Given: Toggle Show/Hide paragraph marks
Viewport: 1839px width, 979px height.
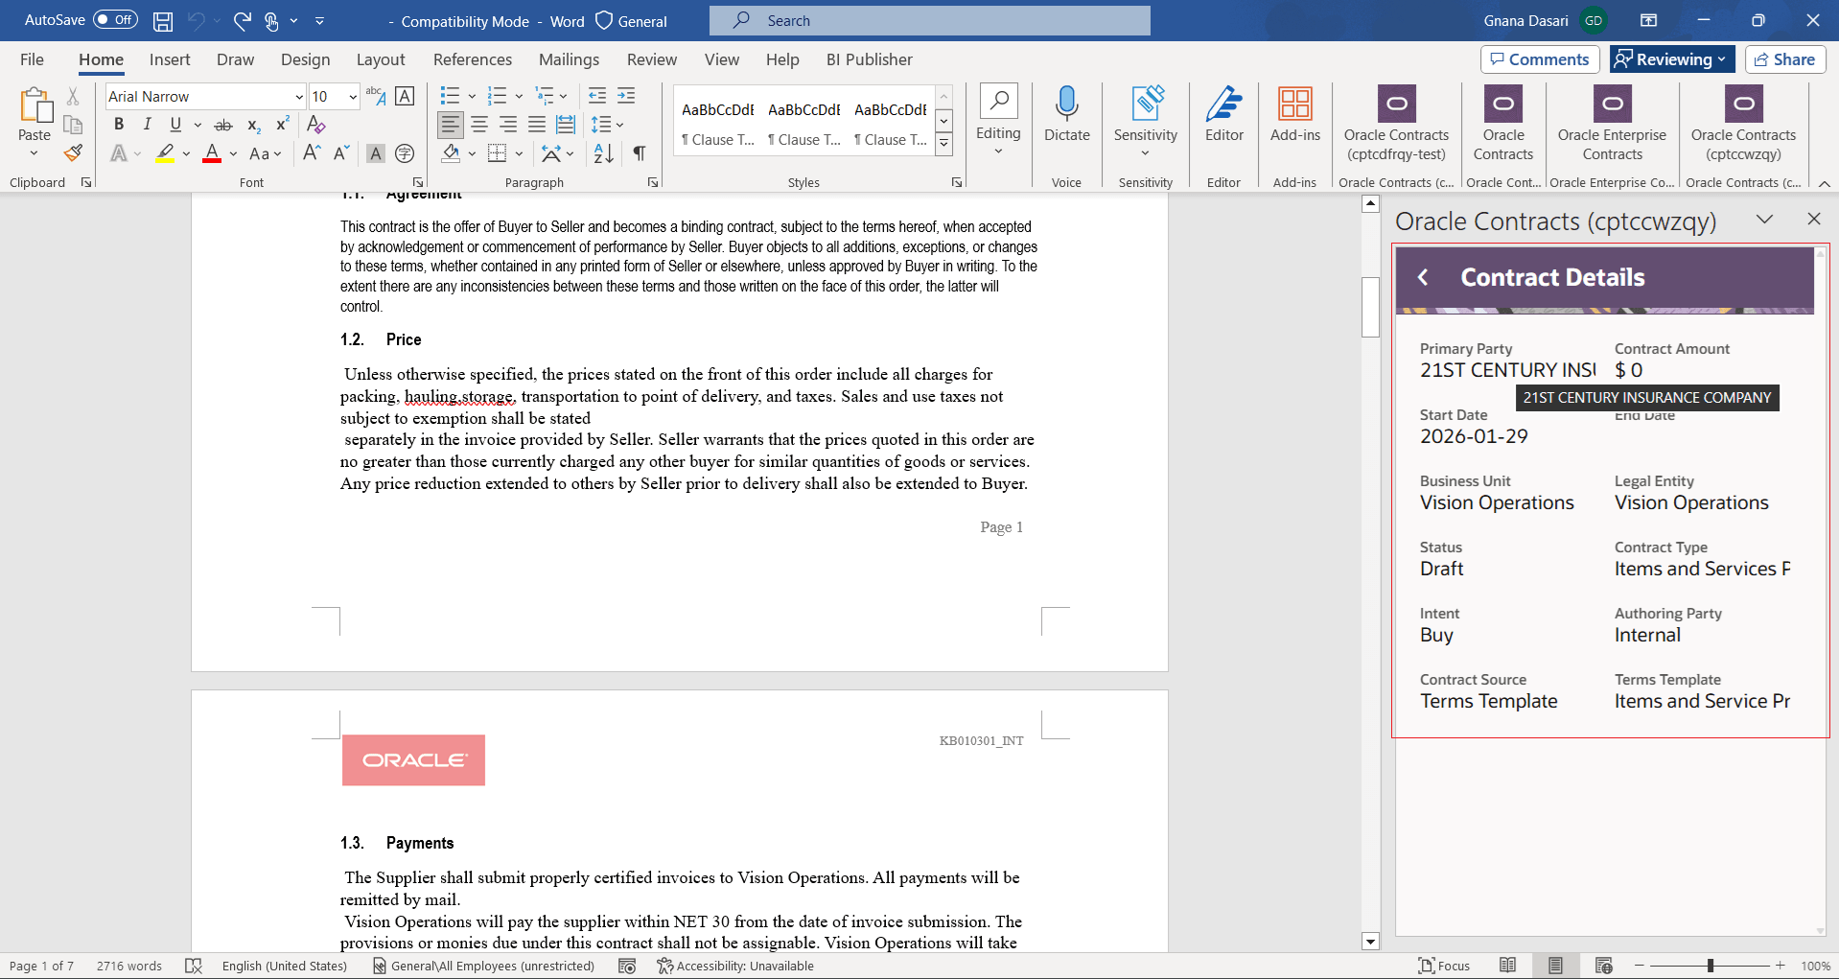Looking at the screenshot, I should click(640, 153).
